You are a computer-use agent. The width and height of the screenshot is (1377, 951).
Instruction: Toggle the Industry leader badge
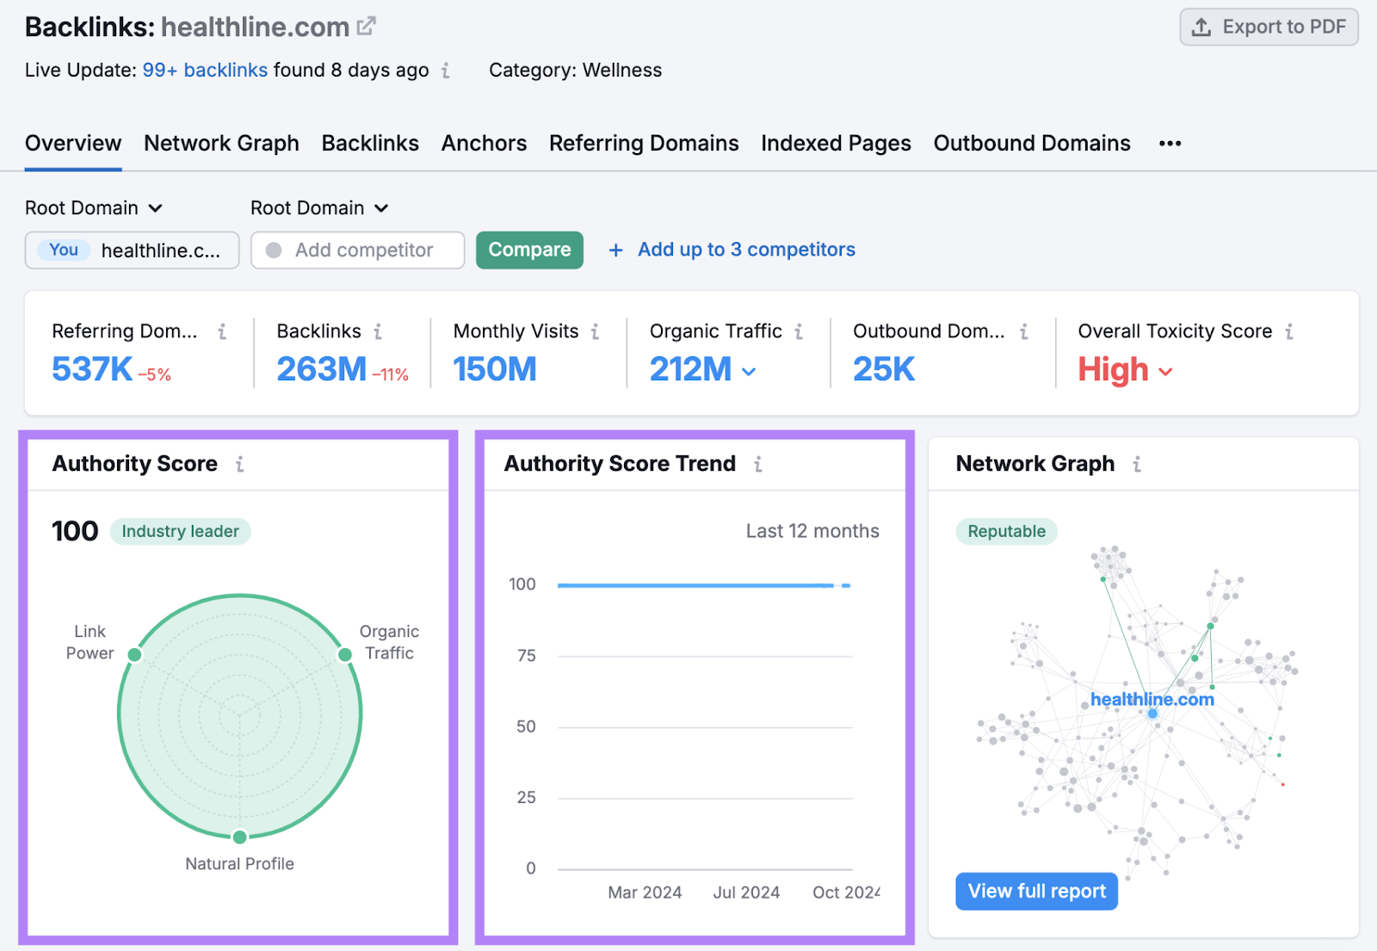[180, 531]
